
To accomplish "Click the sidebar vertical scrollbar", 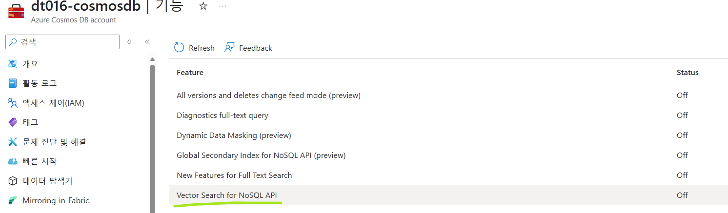I will pos(152,136).
